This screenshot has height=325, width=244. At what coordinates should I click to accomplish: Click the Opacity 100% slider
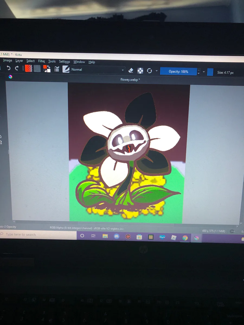point(178,71)
